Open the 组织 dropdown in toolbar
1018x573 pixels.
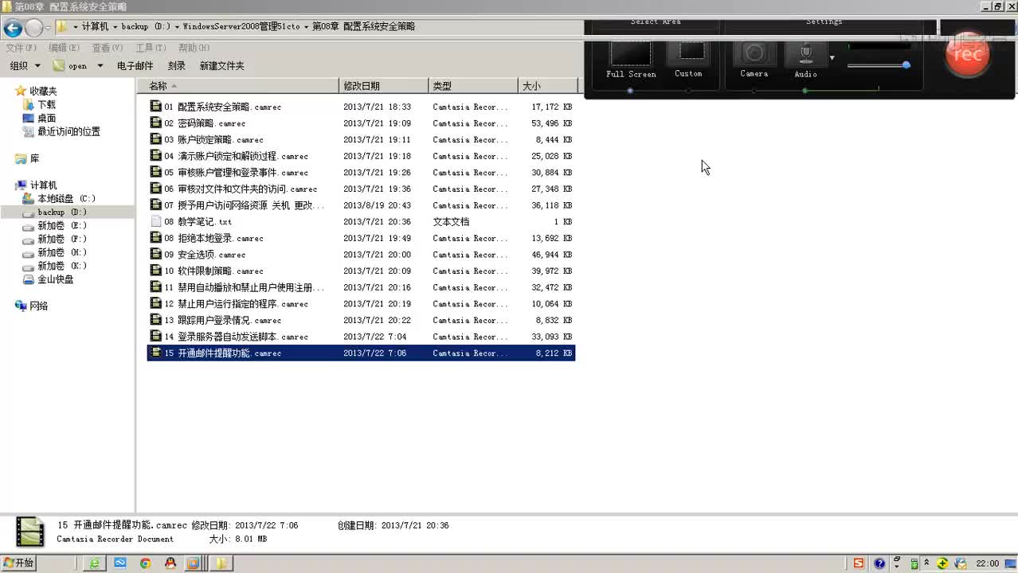pos(25,66)
